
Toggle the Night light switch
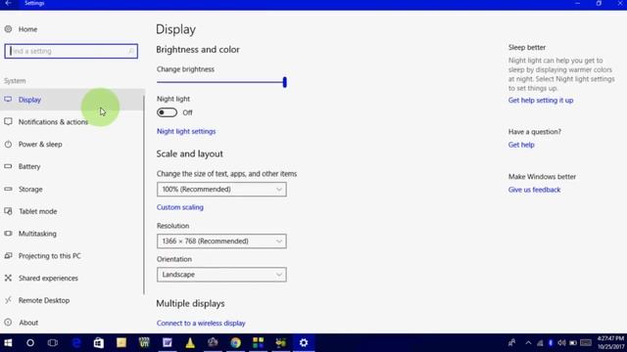click(167, 112)
